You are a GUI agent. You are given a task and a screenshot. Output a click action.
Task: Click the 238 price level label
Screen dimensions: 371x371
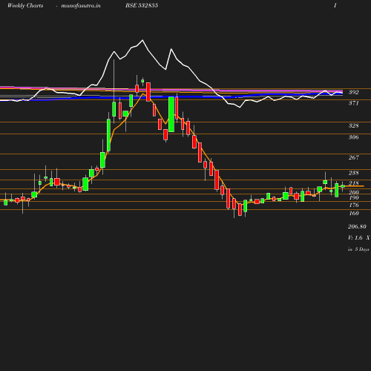354,173
